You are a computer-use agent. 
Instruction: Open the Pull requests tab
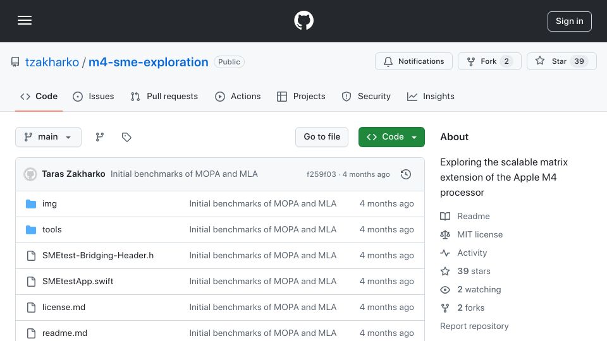tap(164, 96)
